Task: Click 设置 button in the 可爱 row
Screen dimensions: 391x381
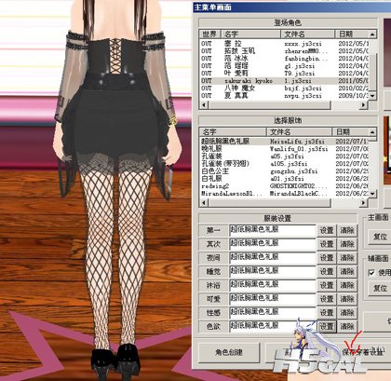Action: 327,299
